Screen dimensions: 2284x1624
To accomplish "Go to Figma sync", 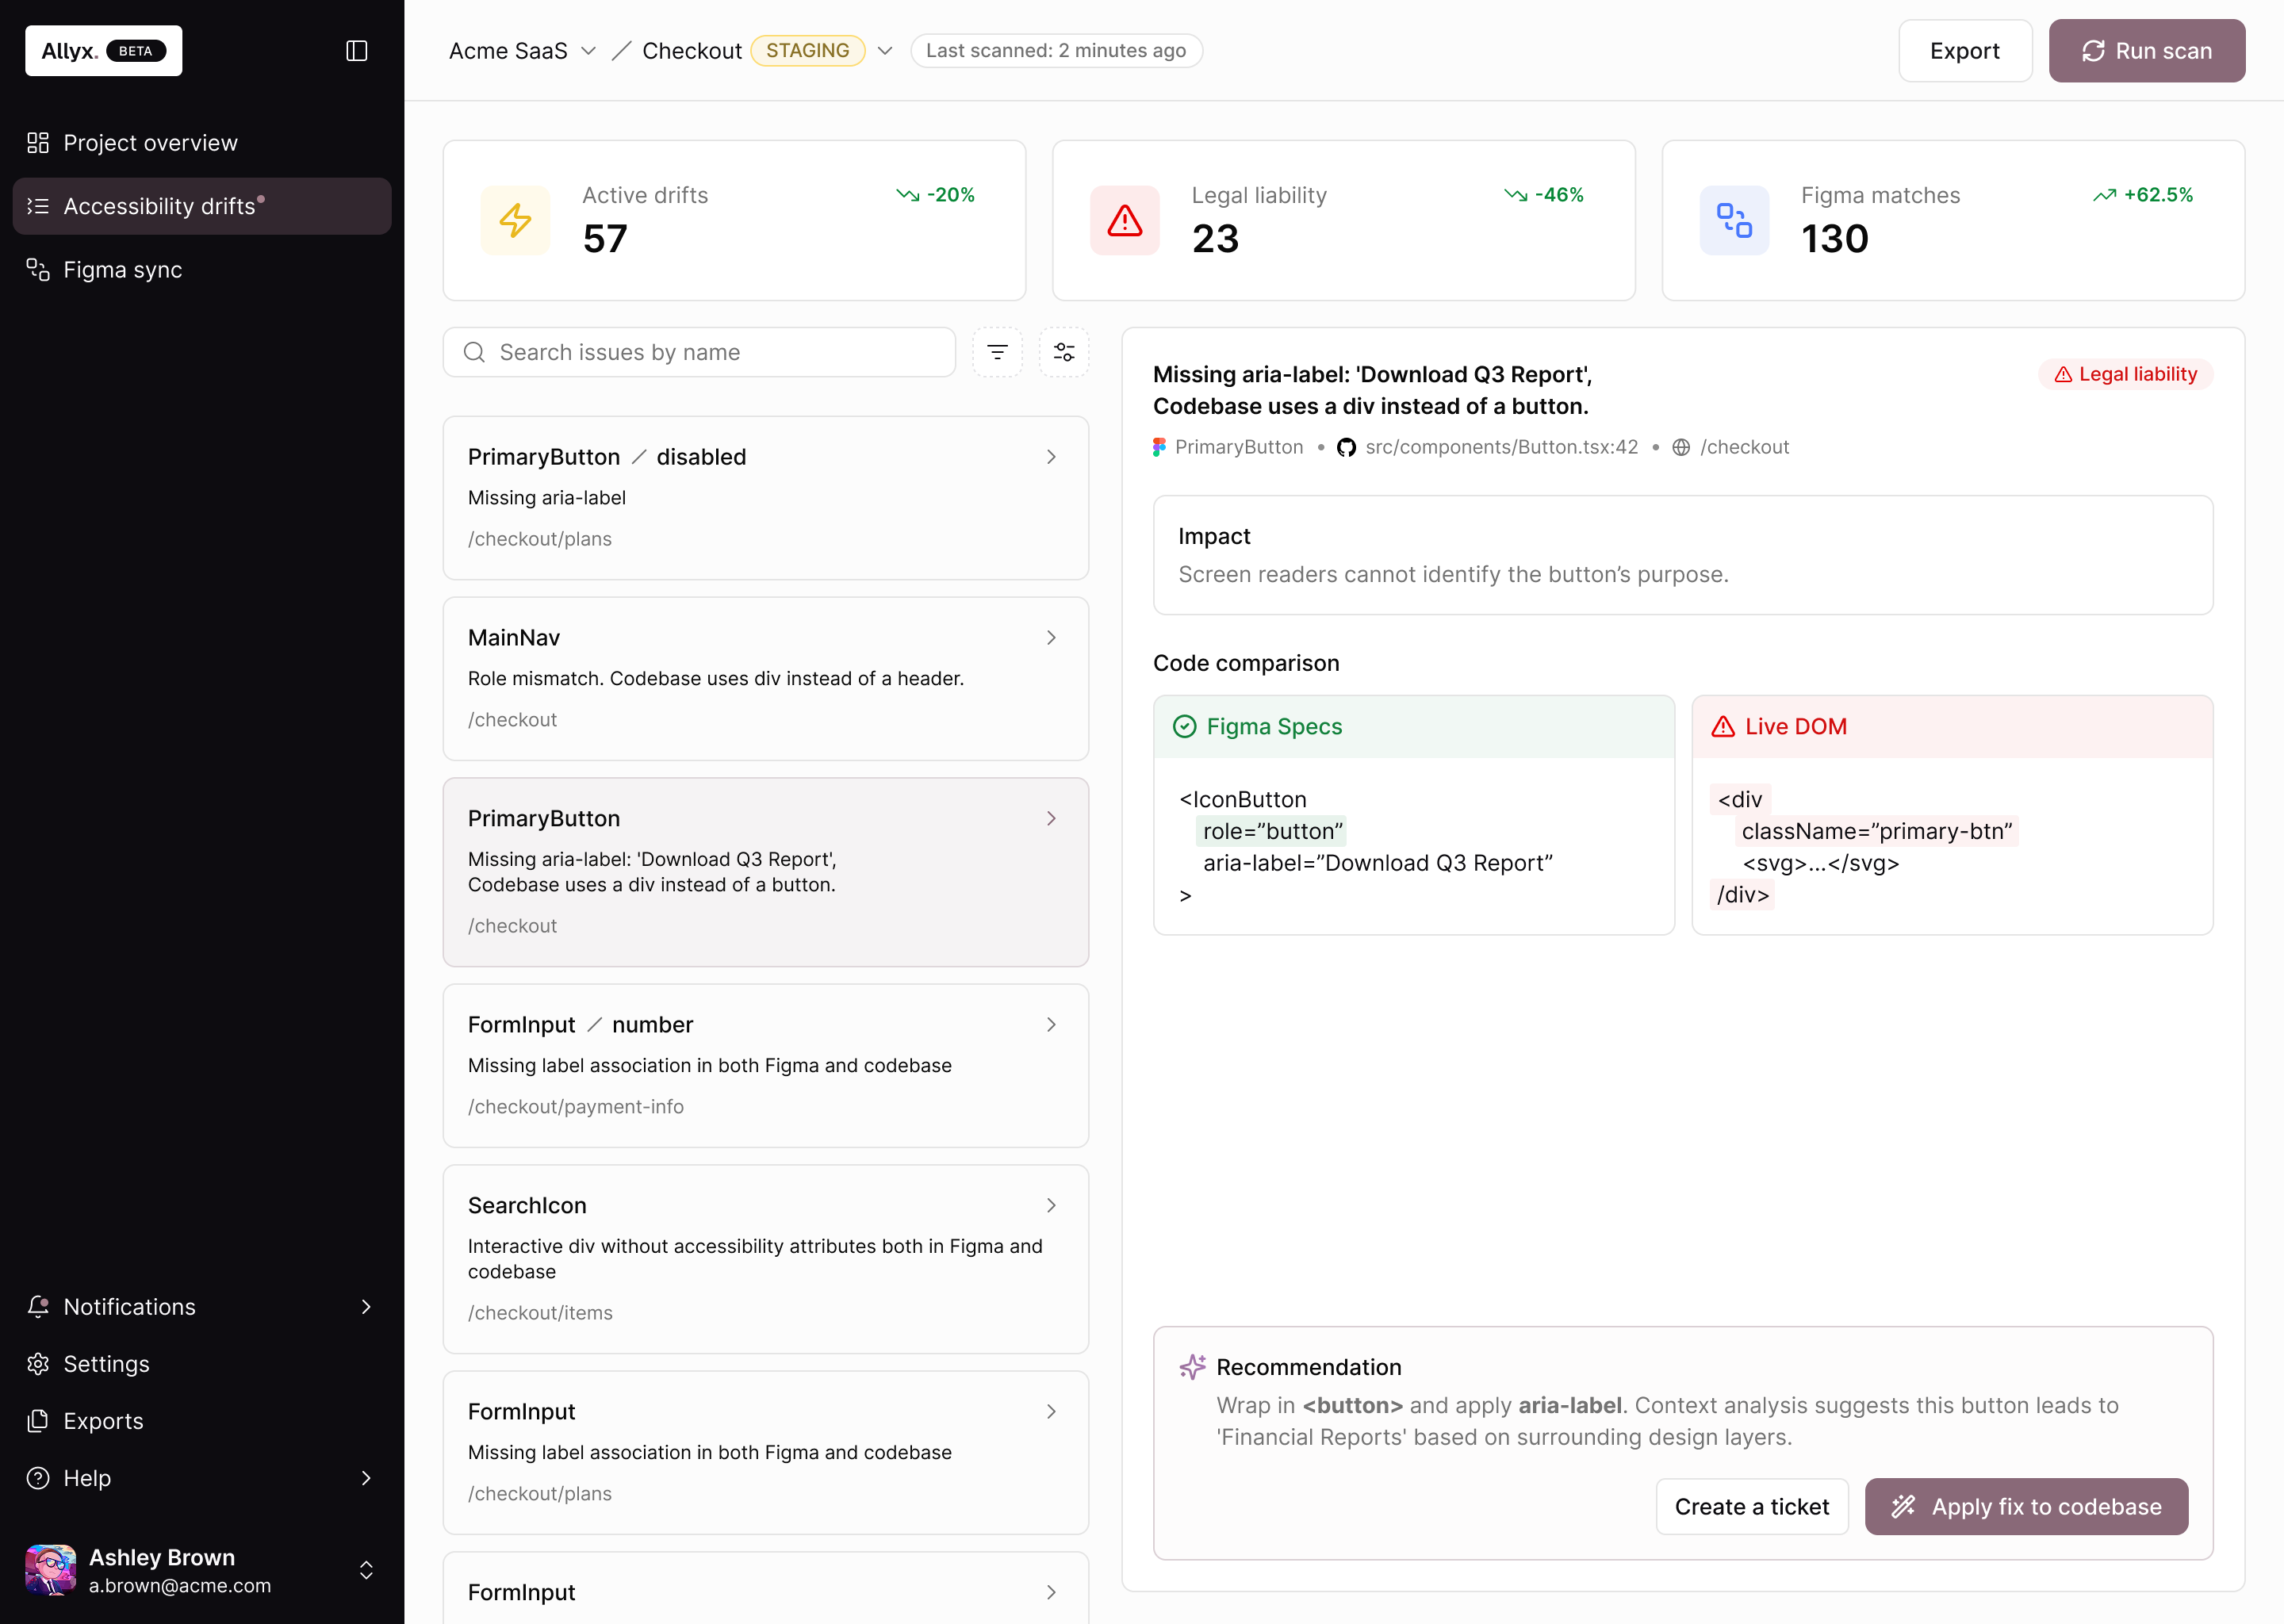I will 202,270.
